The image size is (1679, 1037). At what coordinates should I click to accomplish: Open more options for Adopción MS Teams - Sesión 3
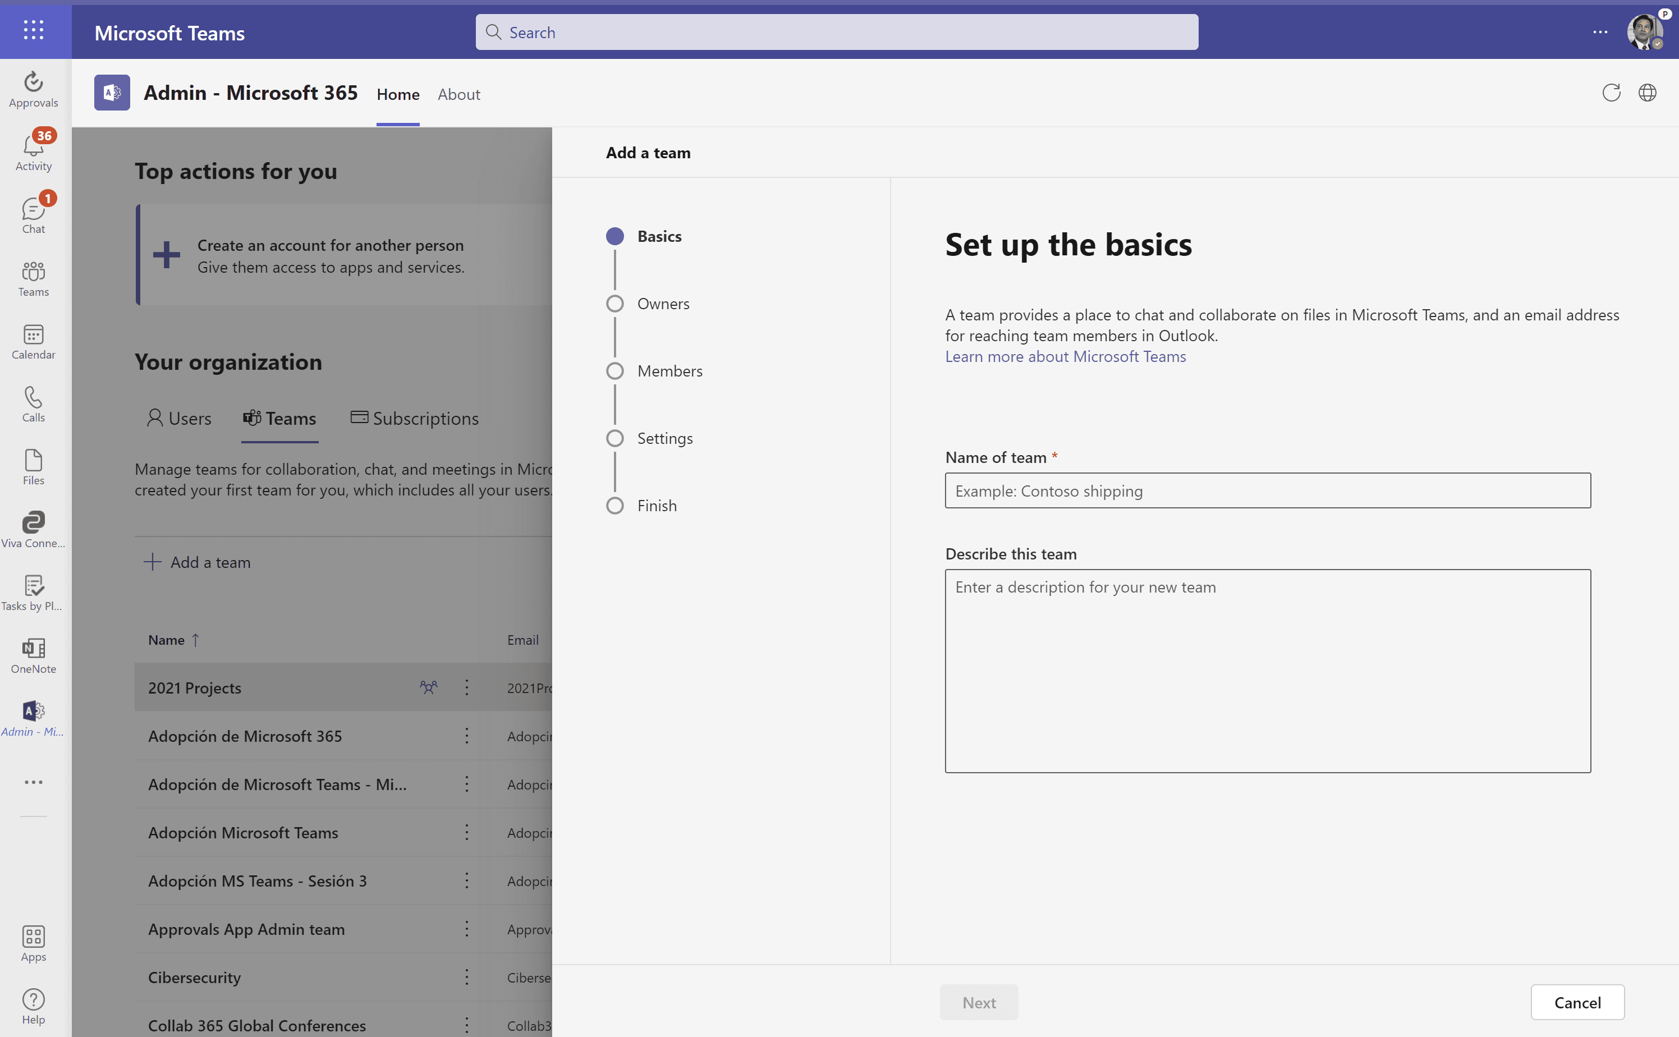[467, 880]
